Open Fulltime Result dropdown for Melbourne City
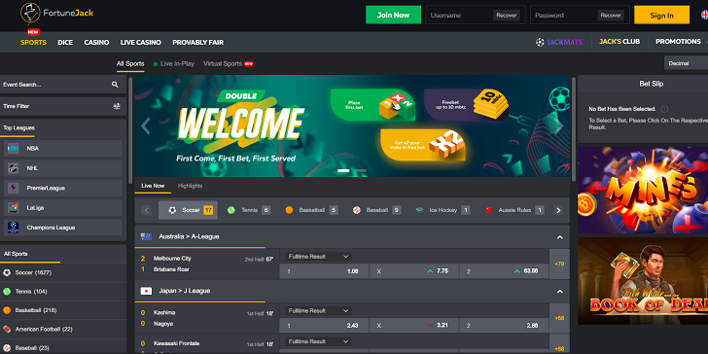The height and width of the screenshot is (354, 708). tap(318, 257)
